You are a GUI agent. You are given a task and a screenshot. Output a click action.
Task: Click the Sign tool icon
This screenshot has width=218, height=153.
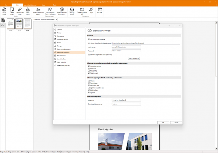[x=91, y=9]
